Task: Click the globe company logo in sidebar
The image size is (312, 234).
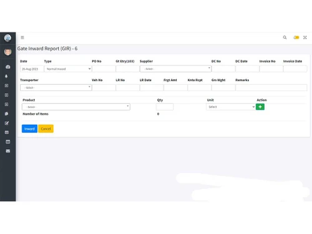Action: click(7, 38)
